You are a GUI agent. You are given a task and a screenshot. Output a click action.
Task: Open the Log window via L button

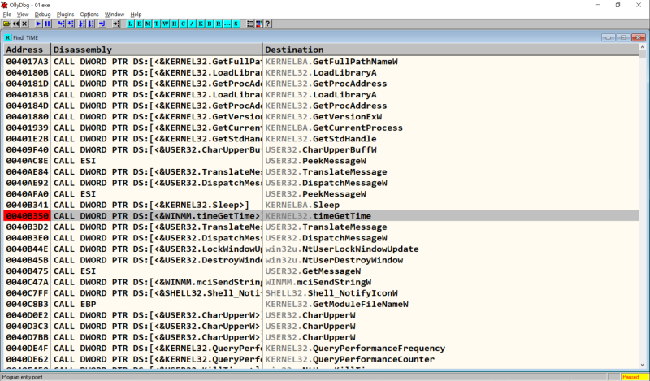point(131,24)
